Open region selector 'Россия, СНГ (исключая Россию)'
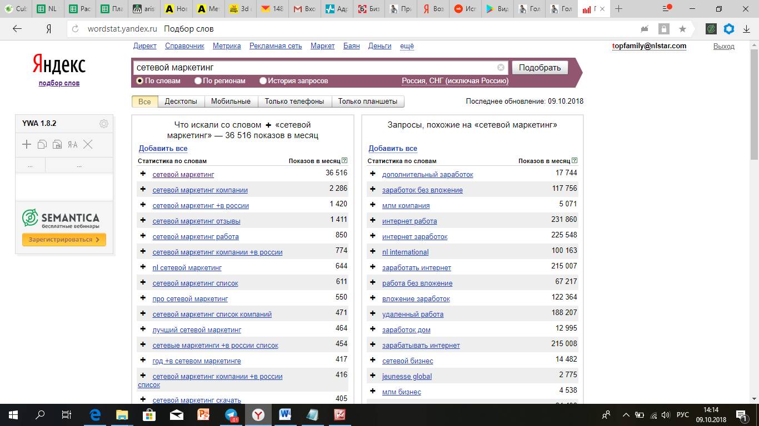This screenshot has width=759, height=426. pos(455,81)
